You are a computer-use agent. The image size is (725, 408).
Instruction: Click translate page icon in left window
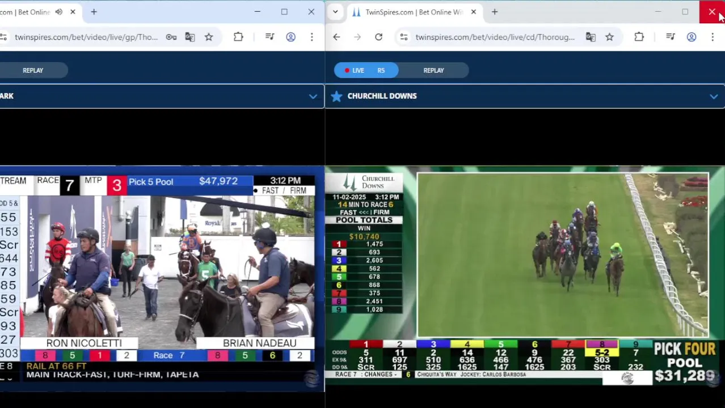189,37
